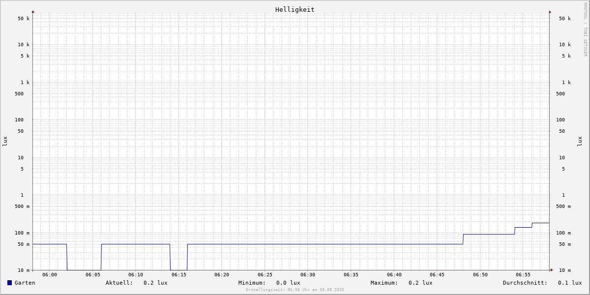Image resolution: width=590 pixels, height=295 pixels.
Task: Click red arrow atop the right y-axis
Action: 550,11
